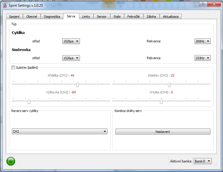The width and height of the screenshot is (223, 172).
Task: Switch to the Senzor tab
Action: click(101, 17)
